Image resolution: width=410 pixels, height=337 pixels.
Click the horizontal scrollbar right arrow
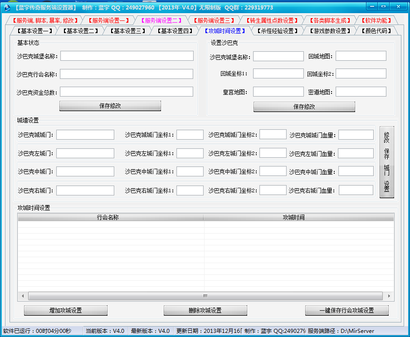point(389,296)
